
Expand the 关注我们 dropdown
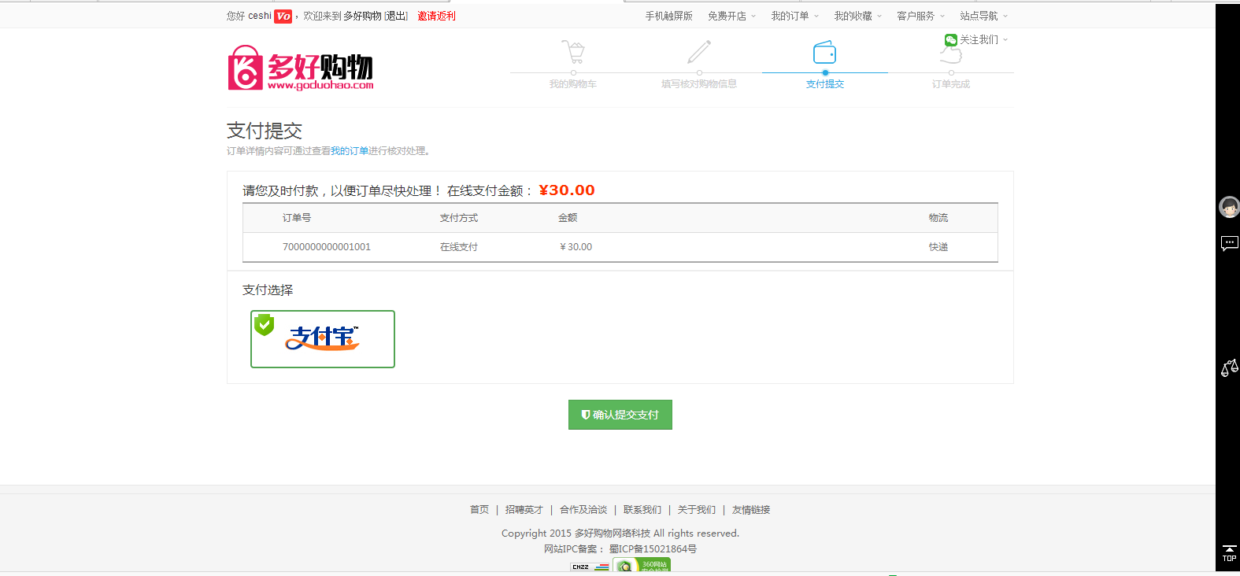pyautogui.click(x=983, y=39)
